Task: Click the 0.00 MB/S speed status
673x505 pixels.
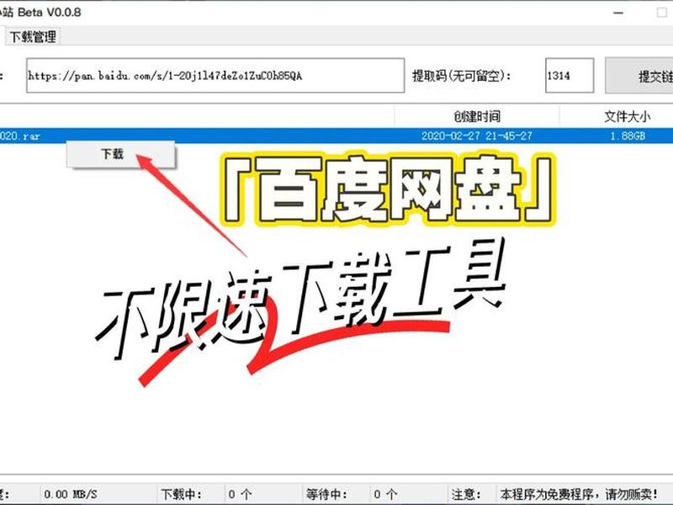Action: tap(71, 494)
